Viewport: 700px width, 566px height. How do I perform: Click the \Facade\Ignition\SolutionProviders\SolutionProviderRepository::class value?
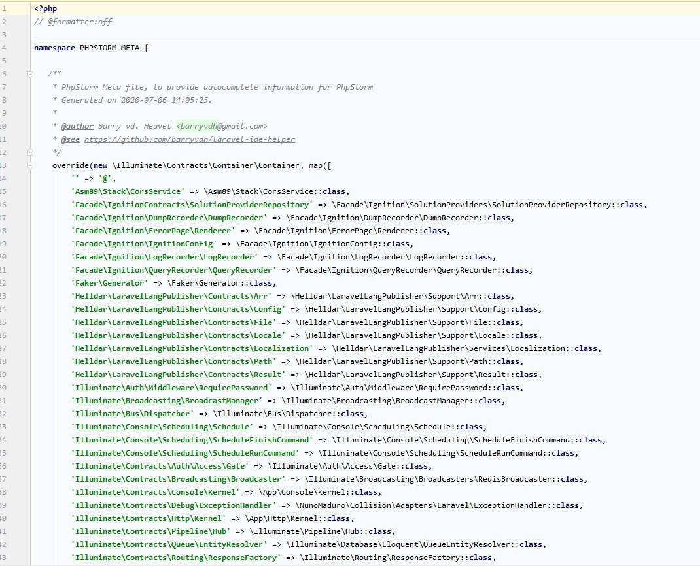(487, 205)
